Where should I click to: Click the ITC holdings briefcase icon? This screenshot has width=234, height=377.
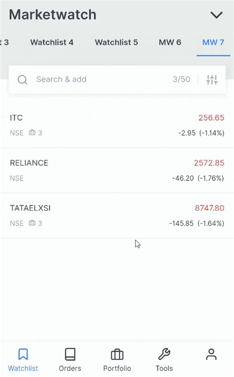pos(32,133)
